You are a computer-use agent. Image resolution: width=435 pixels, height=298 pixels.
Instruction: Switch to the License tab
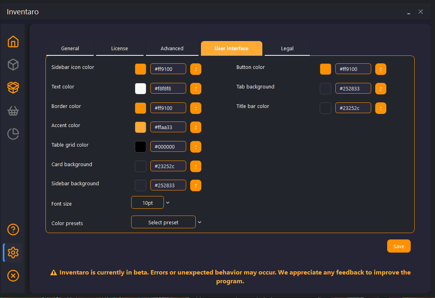point(120,49)
